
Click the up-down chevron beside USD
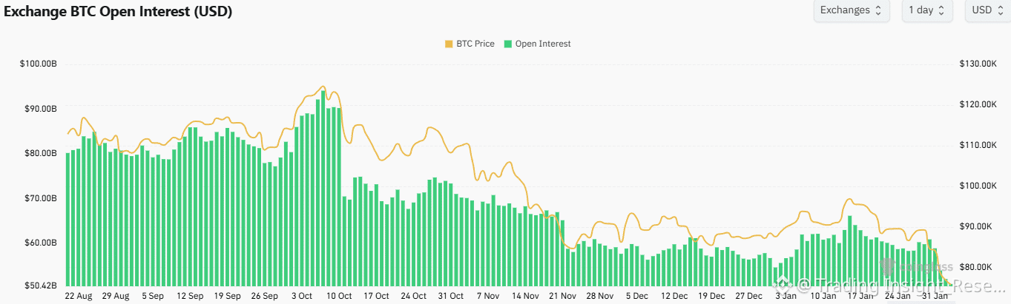click(x=1000, y=10)
